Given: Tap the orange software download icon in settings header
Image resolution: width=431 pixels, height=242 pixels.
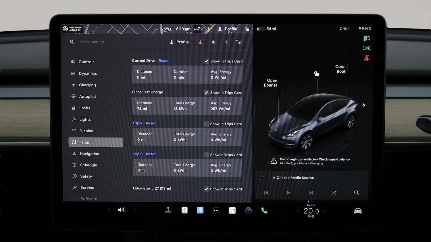Looking at the screenshot, I should (200, 42).
